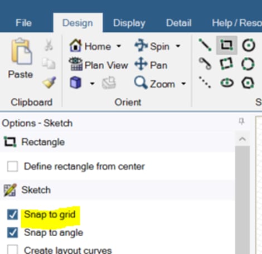This screenshot has width=262, height=254.
Task: Click the Clipboard group label
Action: pos(31,102)
